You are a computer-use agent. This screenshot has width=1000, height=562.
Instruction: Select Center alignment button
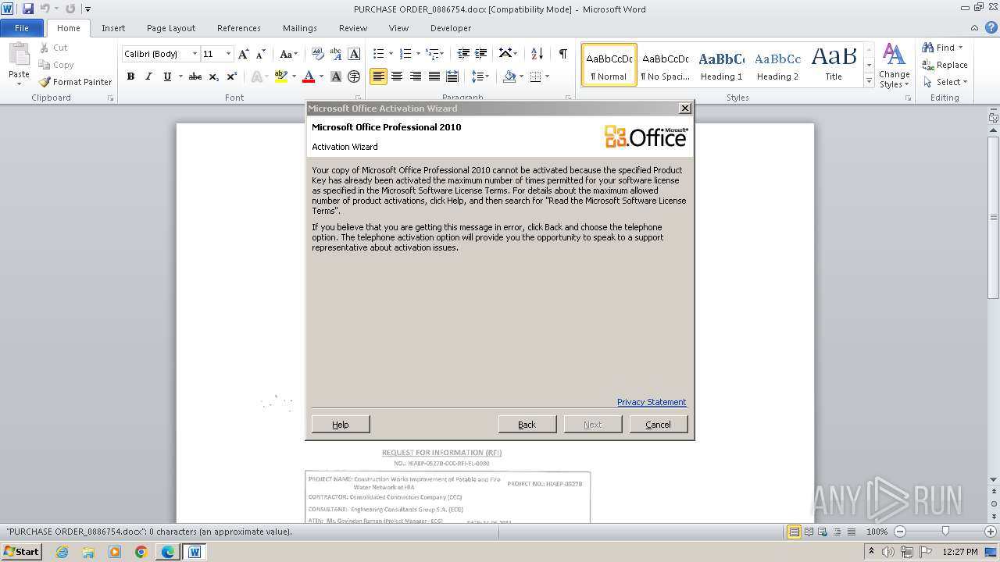point(397,76)
